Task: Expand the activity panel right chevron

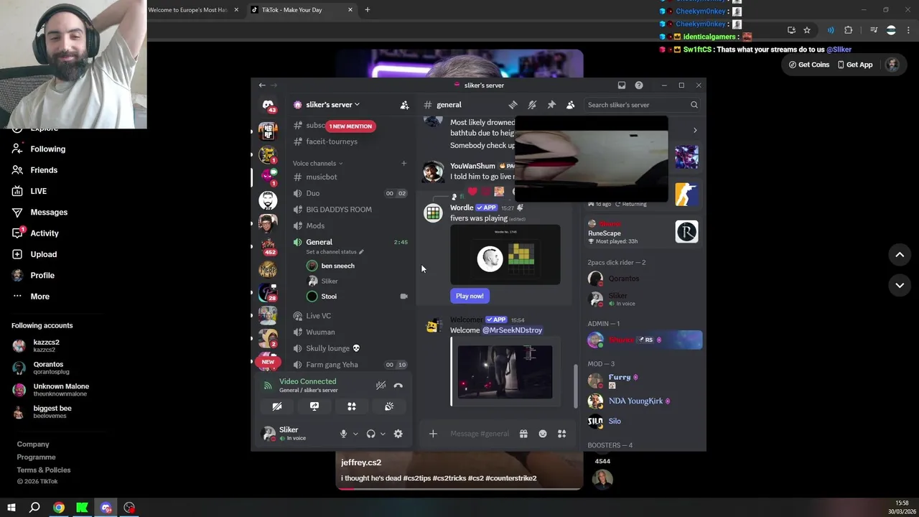Action: tap(694, 131)
